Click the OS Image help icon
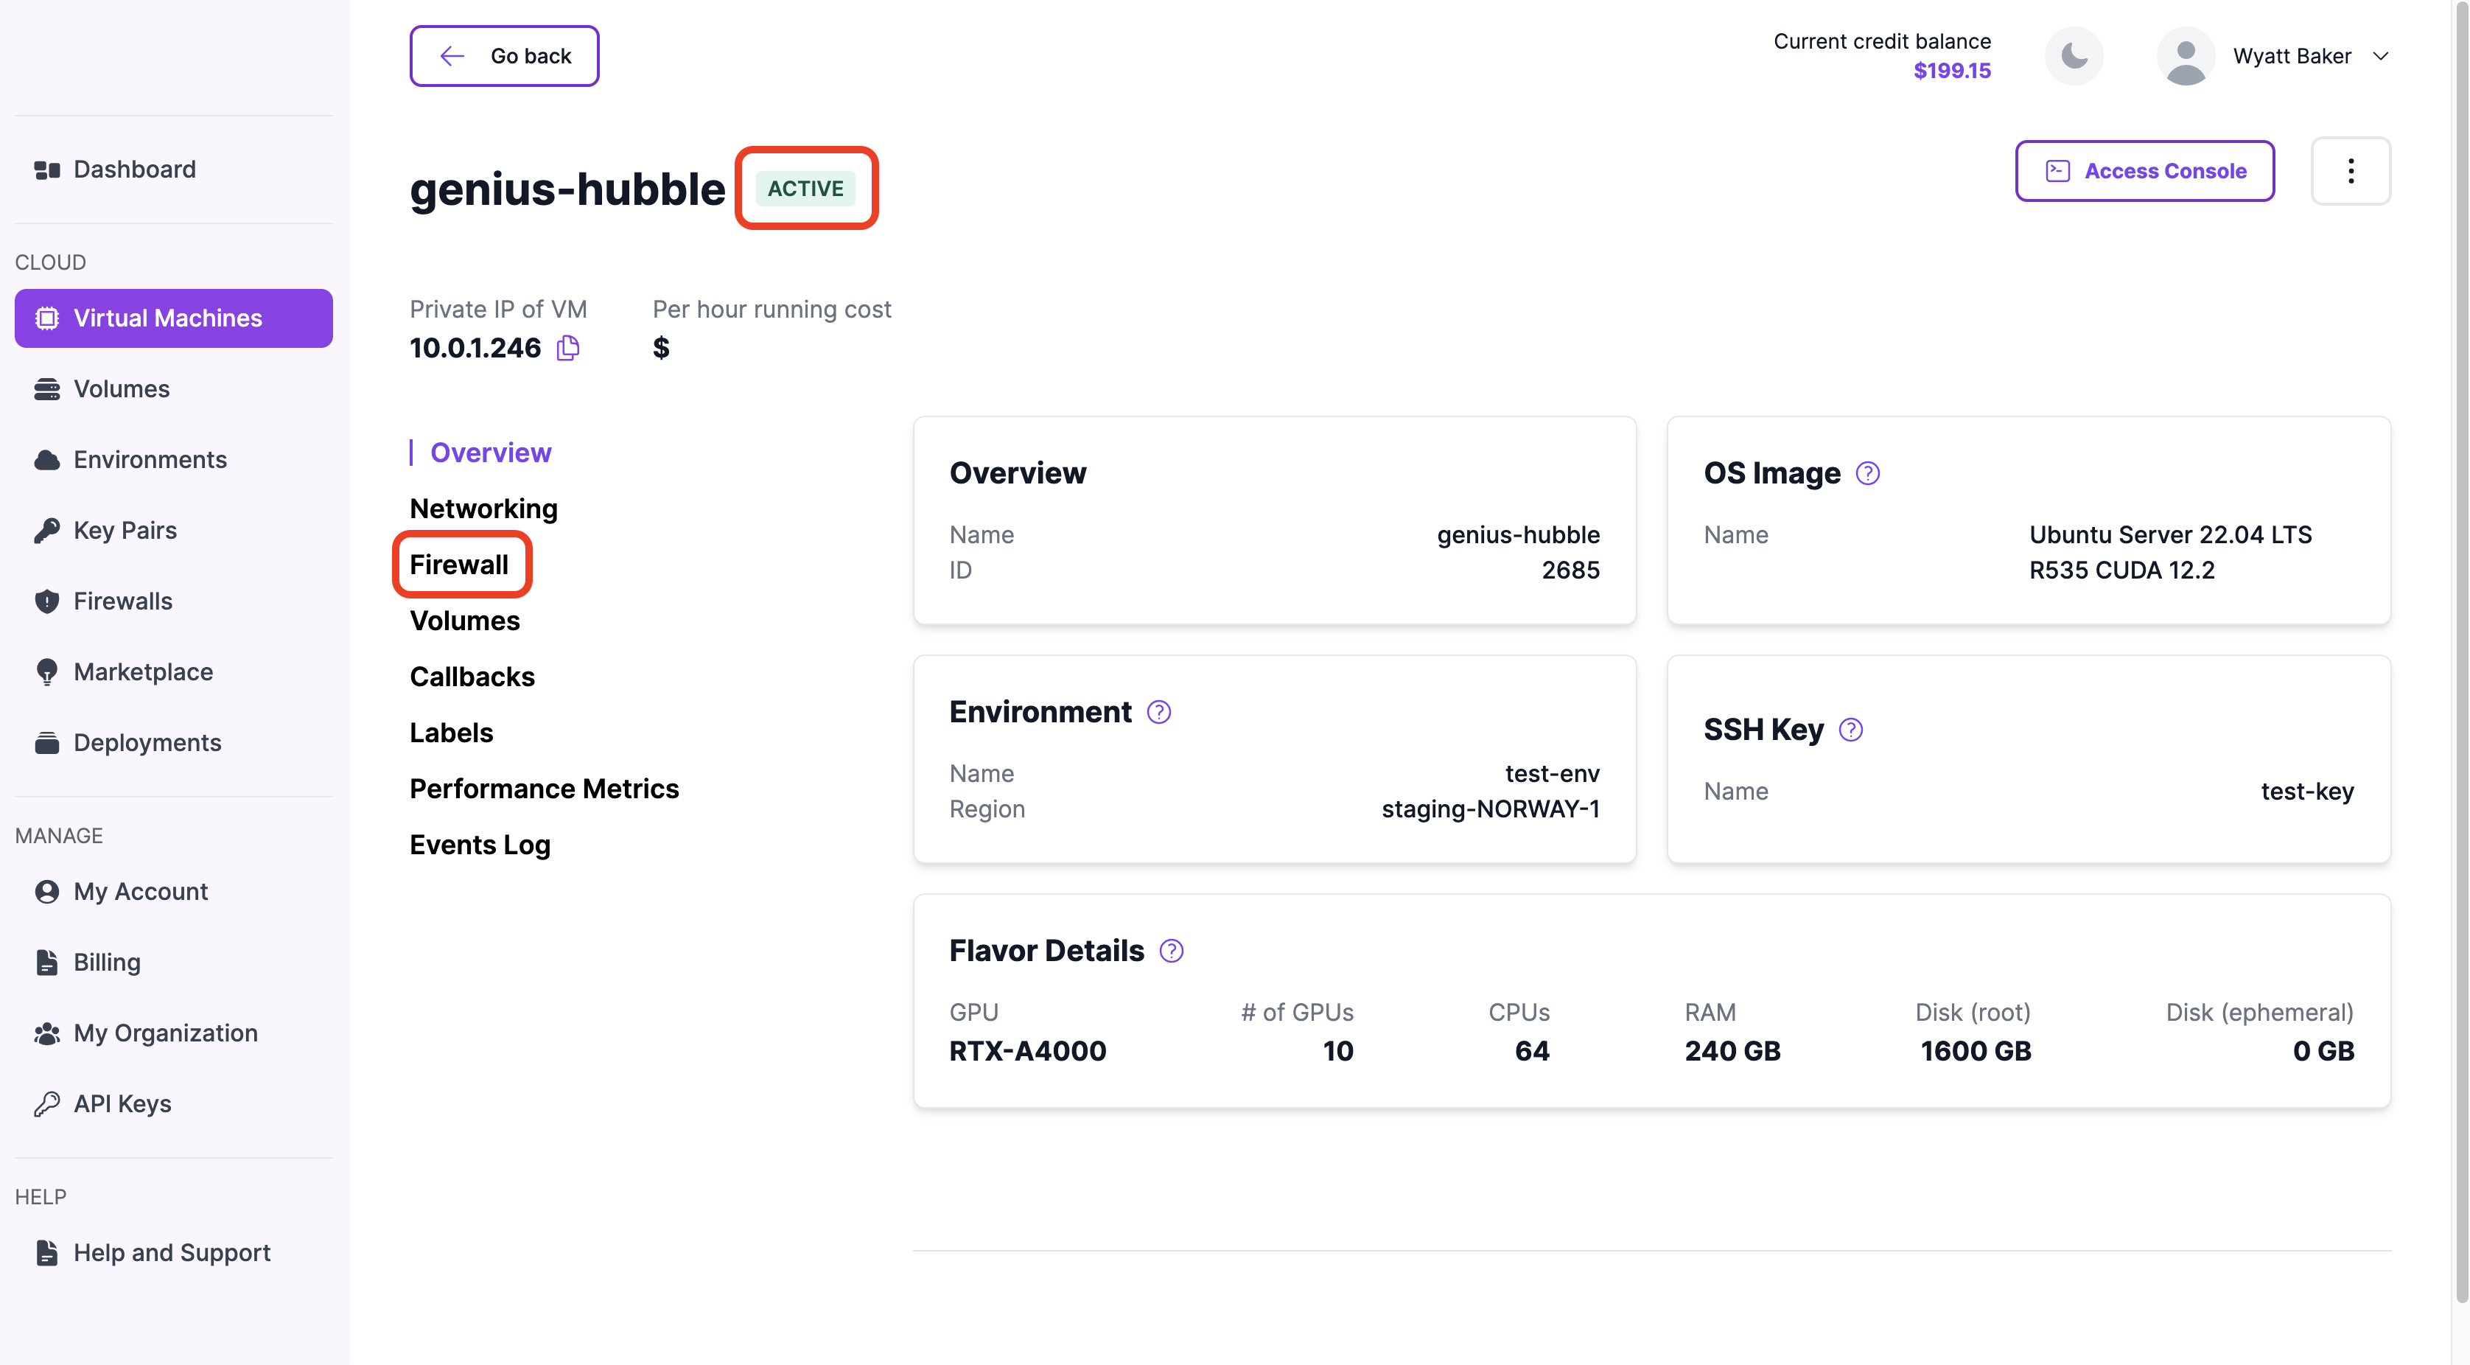Viewport: 2470px width, 1365px height. 1867,473
